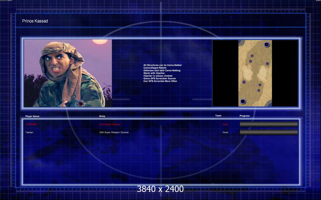Image resolution: width=321 pixels, height=200 pixels.
Task: Click "Starts with Hijacker" text
Action: point(154,73)
